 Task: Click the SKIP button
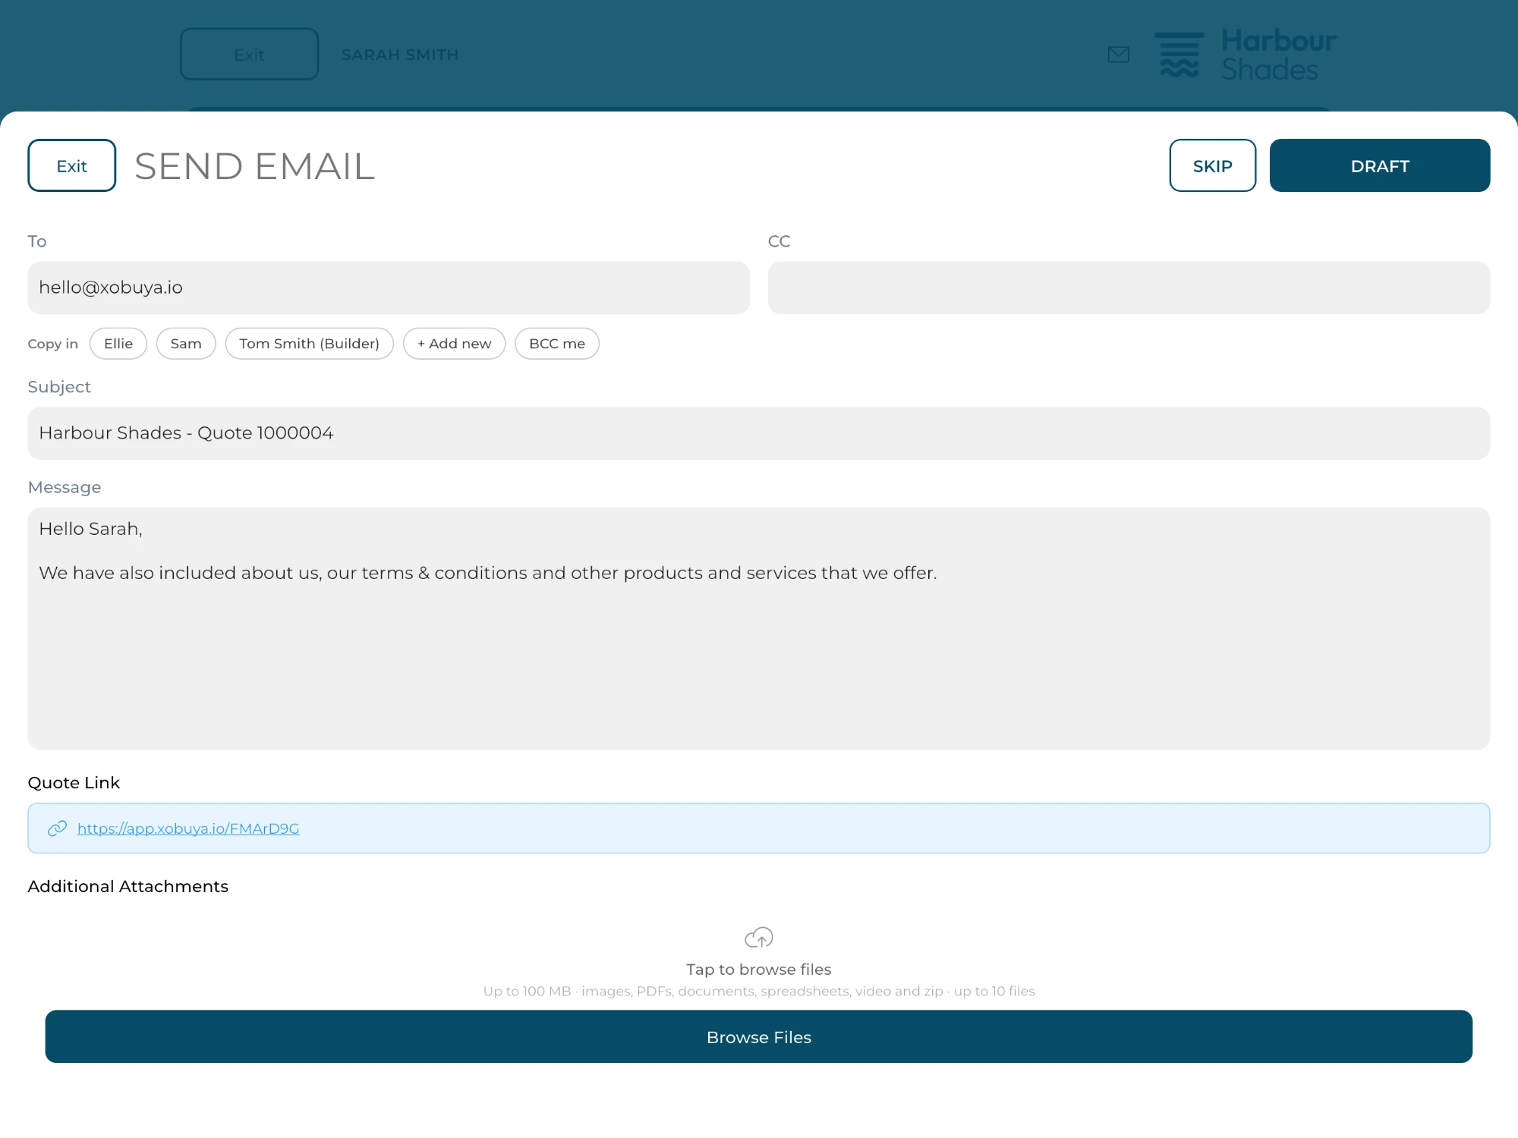pyautogui.click(x=1212, y=165)
